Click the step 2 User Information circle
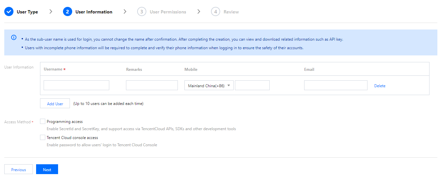This screenshot has height=180, width=440. click(67, 12)
